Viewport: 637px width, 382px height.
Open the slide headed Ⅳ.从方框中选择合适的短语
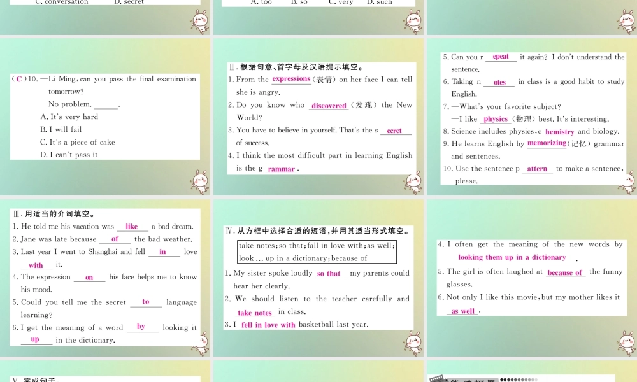pyautogui.click(x=318, y=277)
